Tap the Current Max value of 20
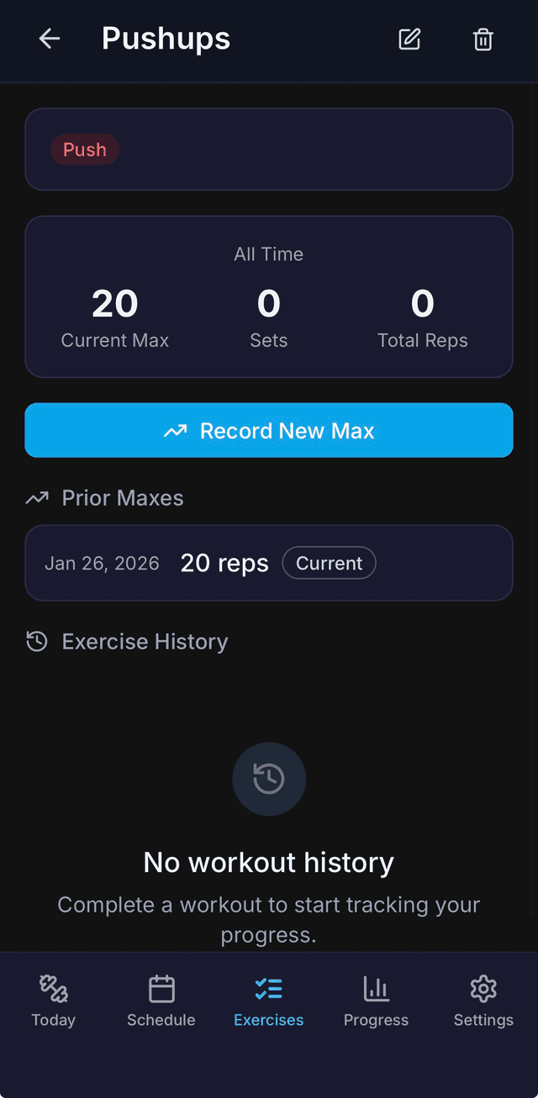 (x=114, y=304)
